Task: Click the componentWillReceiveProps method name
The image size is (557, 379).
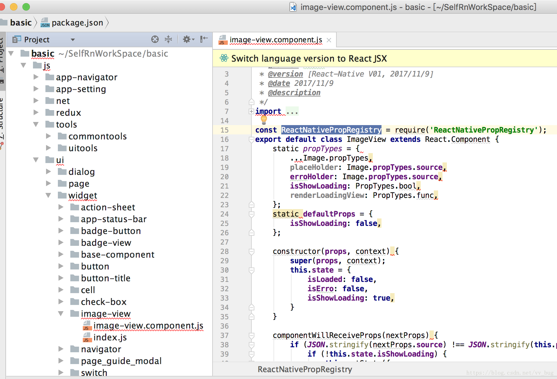Action: pos(327,335)
